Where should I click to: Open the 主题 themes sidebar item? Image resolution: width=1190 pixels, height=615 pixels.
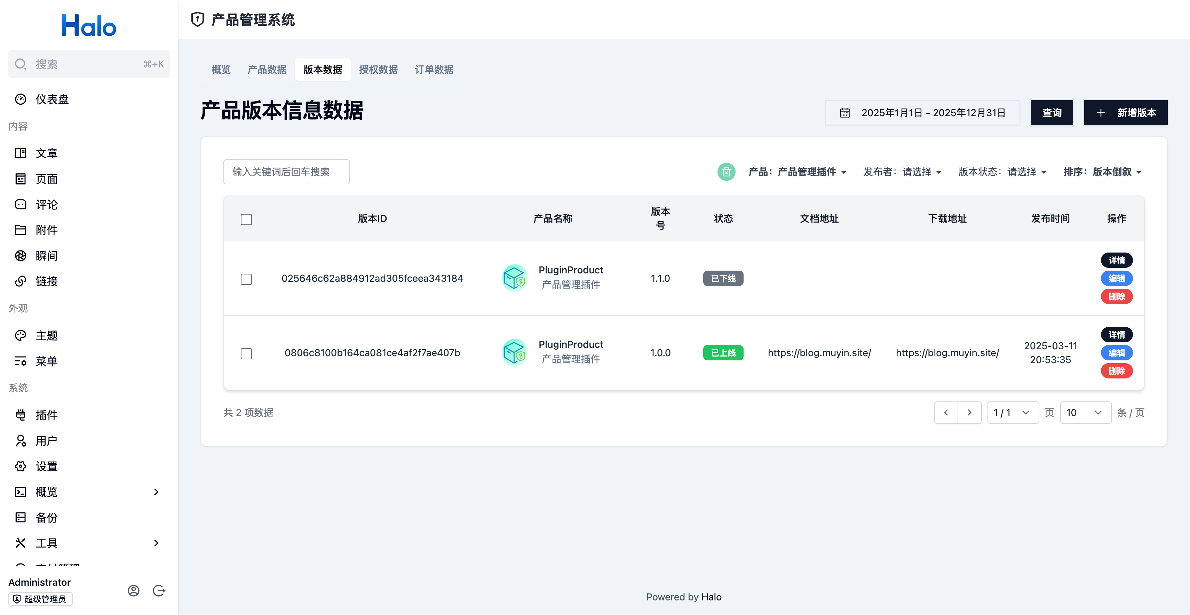coord(46,335)
